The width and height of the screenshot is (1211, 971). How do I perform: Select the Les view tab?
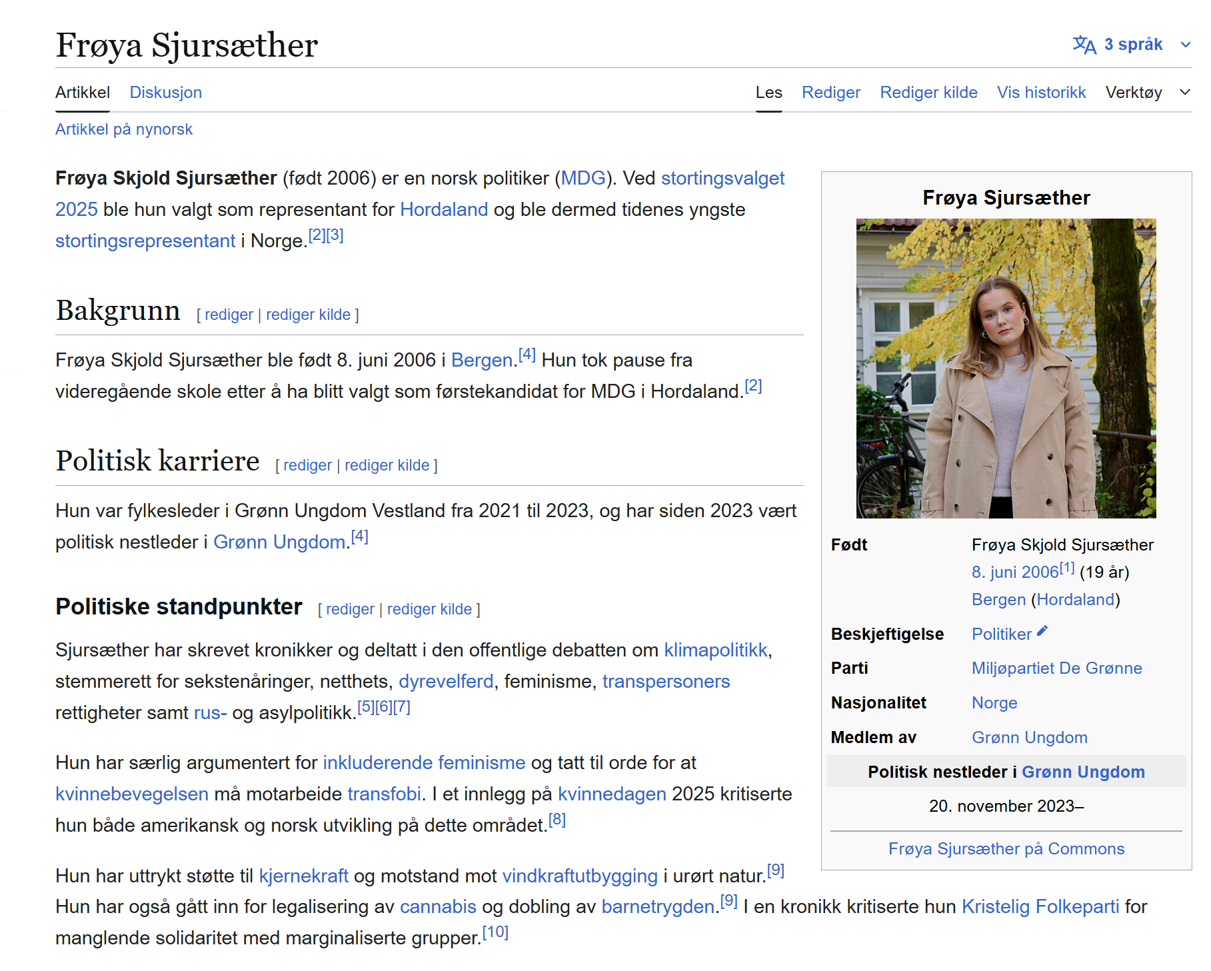(769, 92)
